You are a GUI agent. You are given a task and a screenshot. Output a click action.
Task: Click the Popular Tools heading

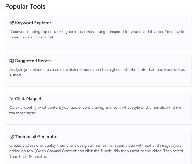pyautogui.click(x=25, y=6)
